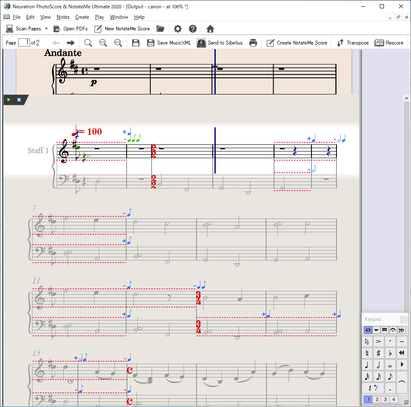
Task: Switch Keypad to voice 4
Action: [x=394, y=400]
